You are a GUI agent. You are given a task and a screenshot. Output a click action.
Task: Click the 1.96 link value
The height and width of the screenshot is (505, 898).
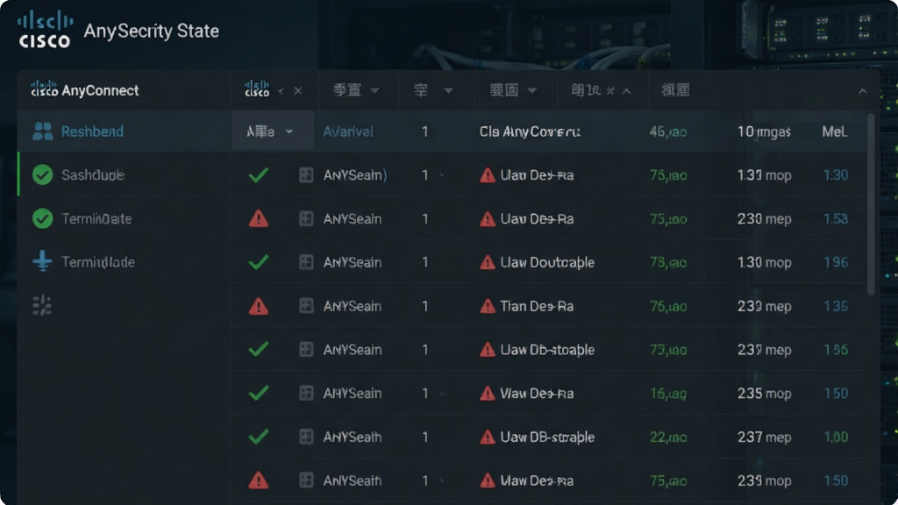[836, 262]
